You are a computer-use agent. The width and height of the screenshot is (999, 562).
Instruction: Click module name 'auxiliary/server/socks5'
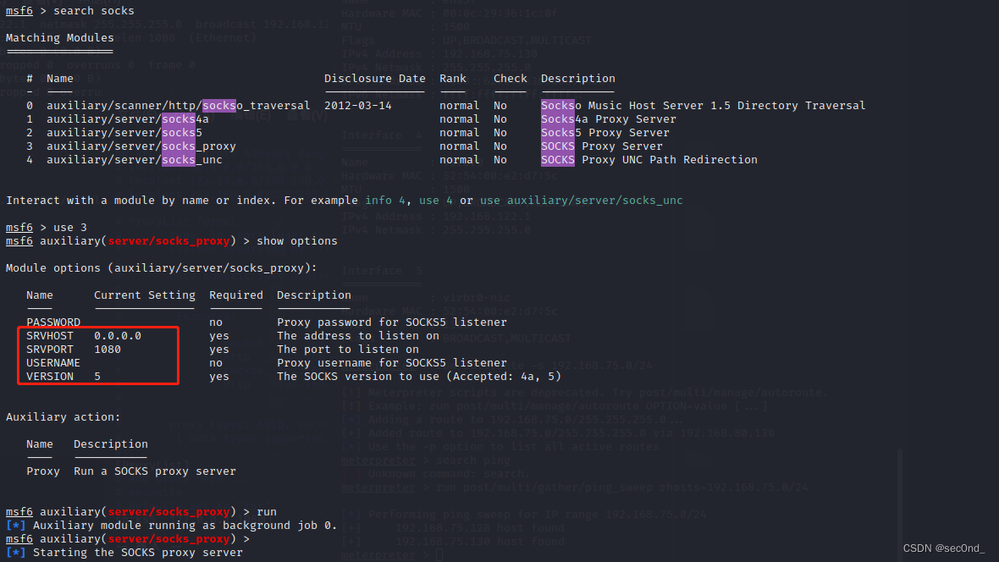click(x=124, y=133)
